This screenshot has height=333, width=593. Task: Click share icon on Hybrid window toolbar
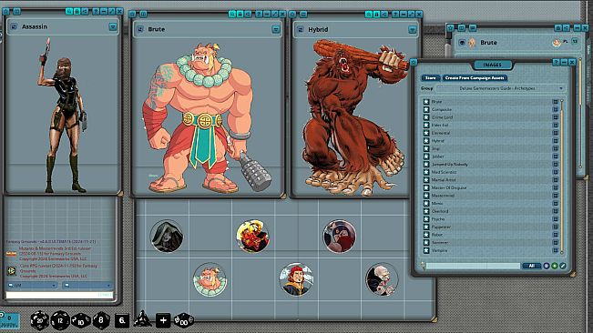(384, 15)
